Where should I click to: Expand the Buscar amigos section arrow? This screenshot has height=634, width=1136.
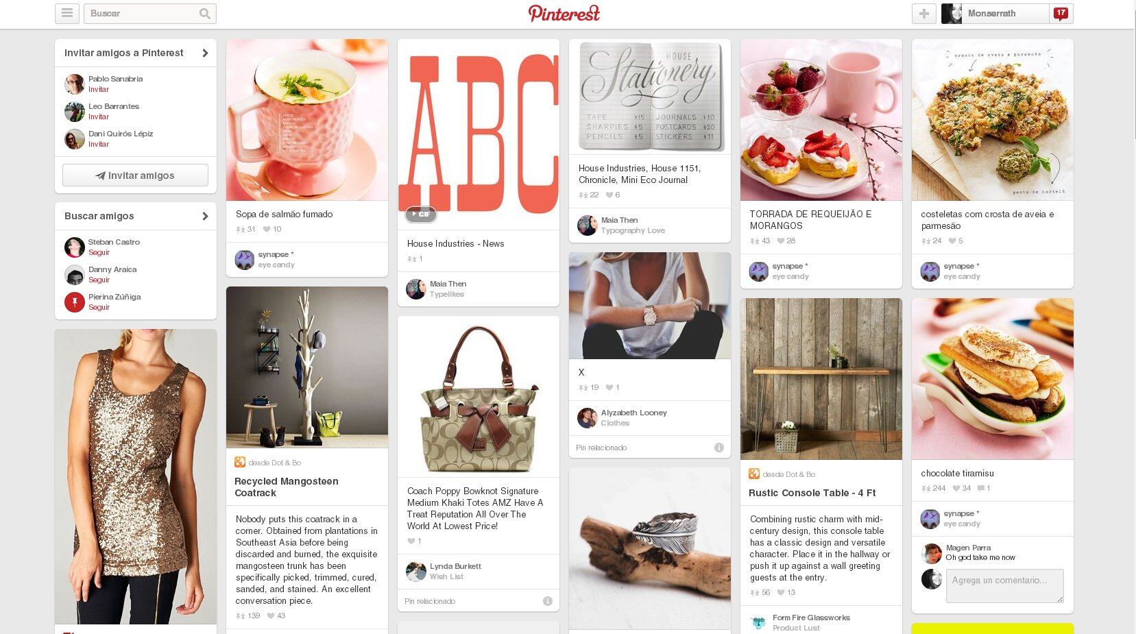coord(205,216)
